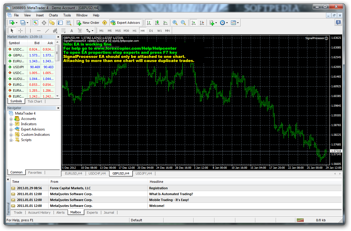Draw equidistant channel
The height and width of the screenshot is (231, 351).
pyautogui.click(x=55, y=31)
